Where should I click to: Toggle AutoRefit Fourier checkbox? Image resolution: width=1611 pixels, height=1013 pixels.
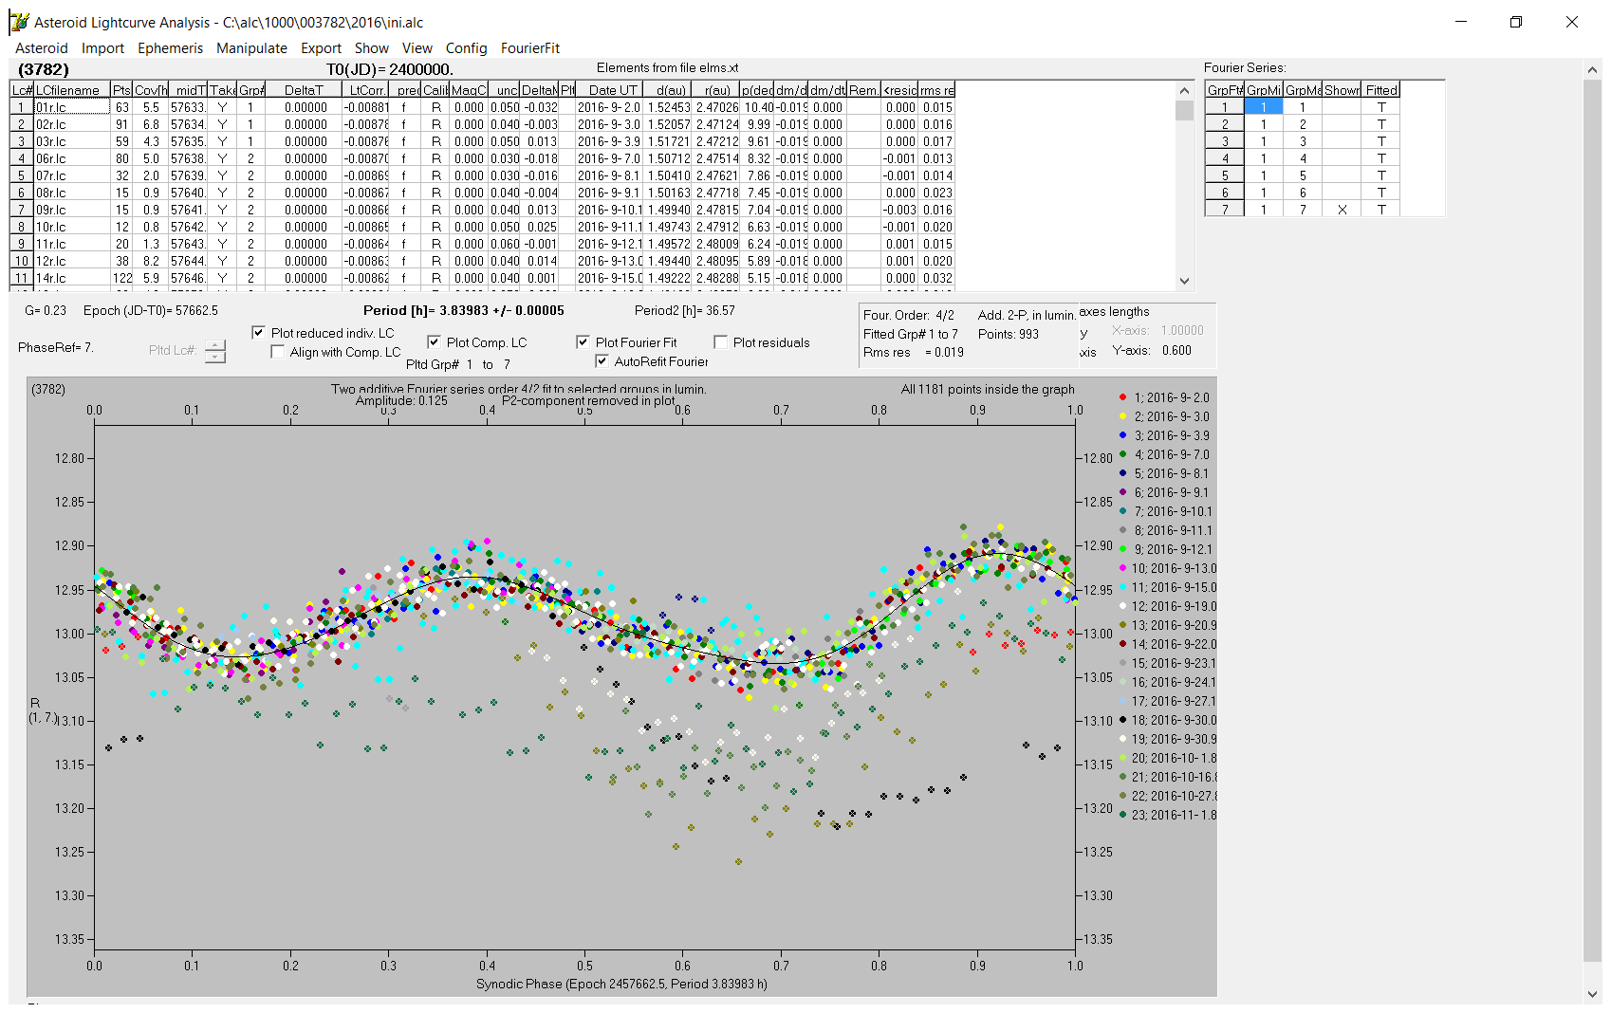(x=602, y=361)
